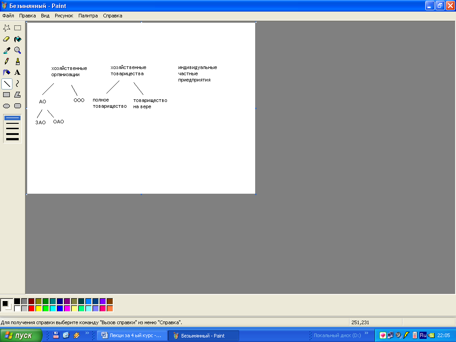Open the Вид menu
This screenshot has width=456, height=342.
coord(45,16)
